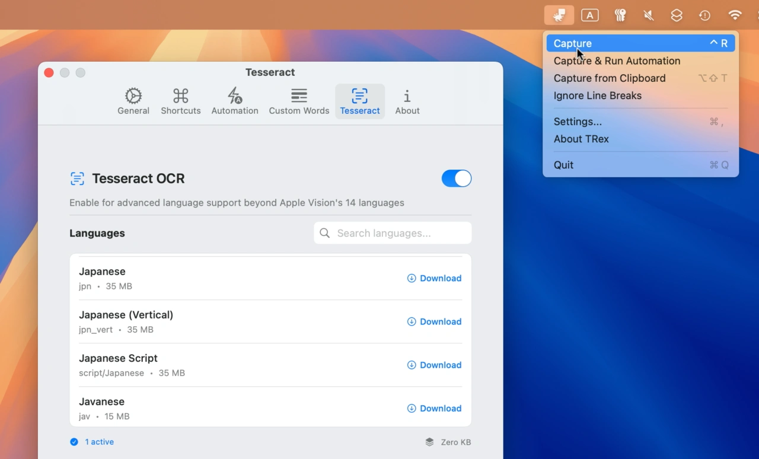Image resolution: width=759 pixels, height=459 pixels.
Task: Open the General settings tab
Action: [133, 101]
